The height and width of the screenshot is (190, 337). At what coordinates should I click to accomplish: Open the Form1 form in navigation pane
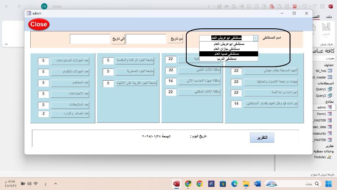324,114
